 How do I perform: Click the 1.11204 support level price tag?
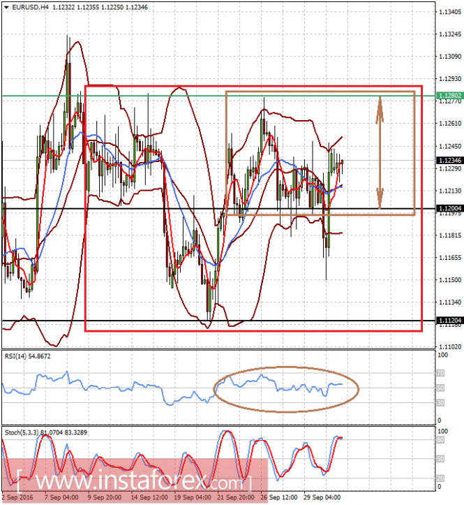(450, 320)
